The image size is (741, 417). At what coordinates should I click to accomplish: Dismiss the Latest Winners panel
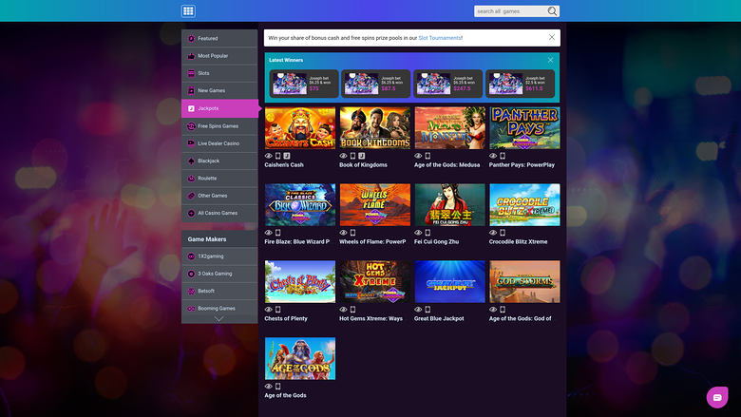(551, 60)
